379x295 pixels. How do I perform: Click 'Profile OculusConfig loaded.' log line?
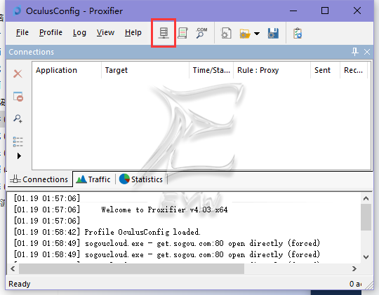pos(142,232)
